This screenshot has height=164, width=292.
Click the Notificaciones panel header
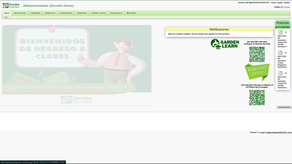(x=219, y=29)
